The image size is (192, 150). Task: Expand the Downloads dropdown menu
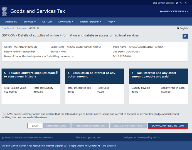coord(66,21)
